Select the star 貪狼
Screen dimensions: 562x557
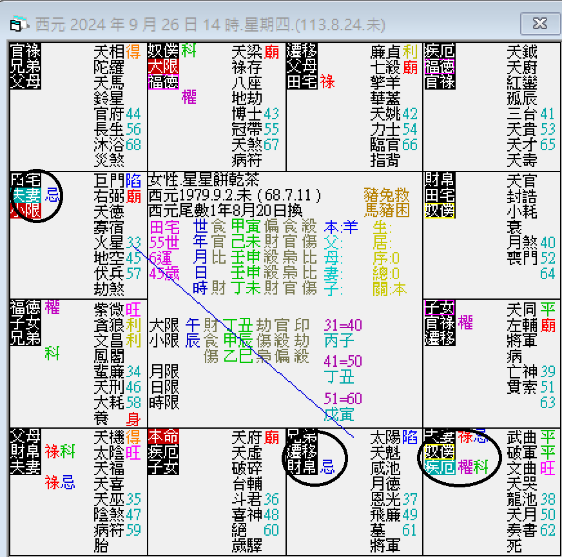point(109,325)
